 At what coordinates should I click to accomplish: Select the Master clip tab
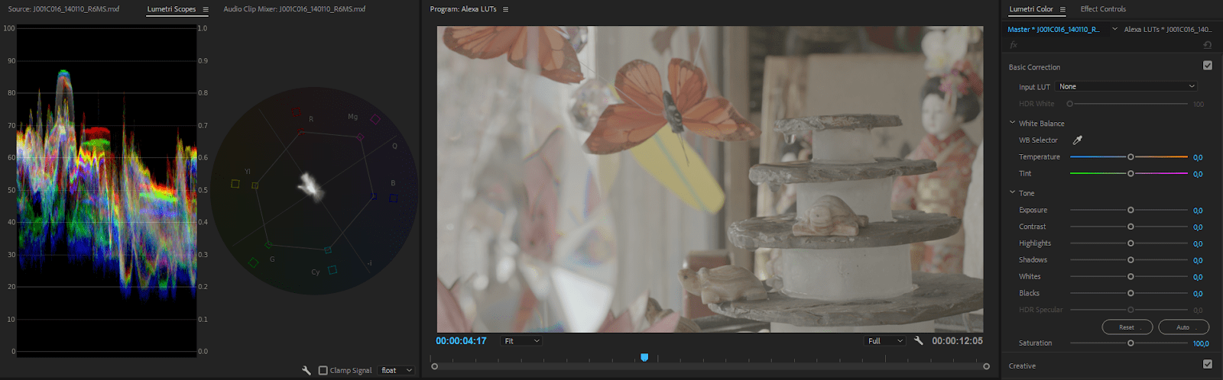point(1053,29)
